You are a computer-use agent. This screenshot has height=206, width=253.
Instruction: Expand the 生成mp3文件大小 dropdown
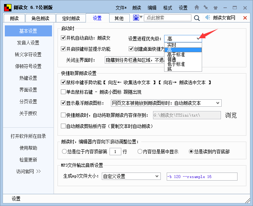[156, 176]
